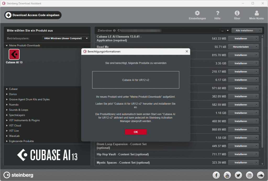Viewport: 268px width, 181px height.
Task: Open Steinberg Instagram icon
Action: pyautogui.click(x=249, y=175)
